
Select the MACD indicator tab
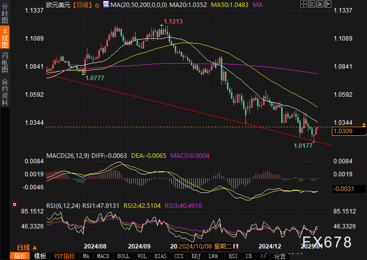103,256
